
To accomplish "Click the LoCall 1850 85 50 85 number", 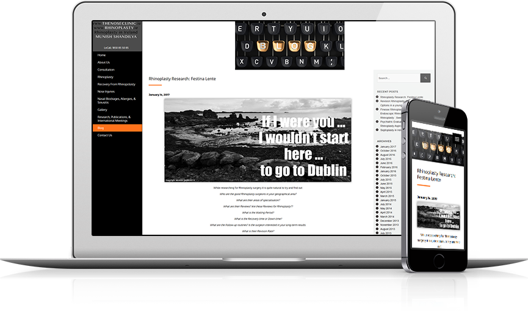I will coord(116,48).
